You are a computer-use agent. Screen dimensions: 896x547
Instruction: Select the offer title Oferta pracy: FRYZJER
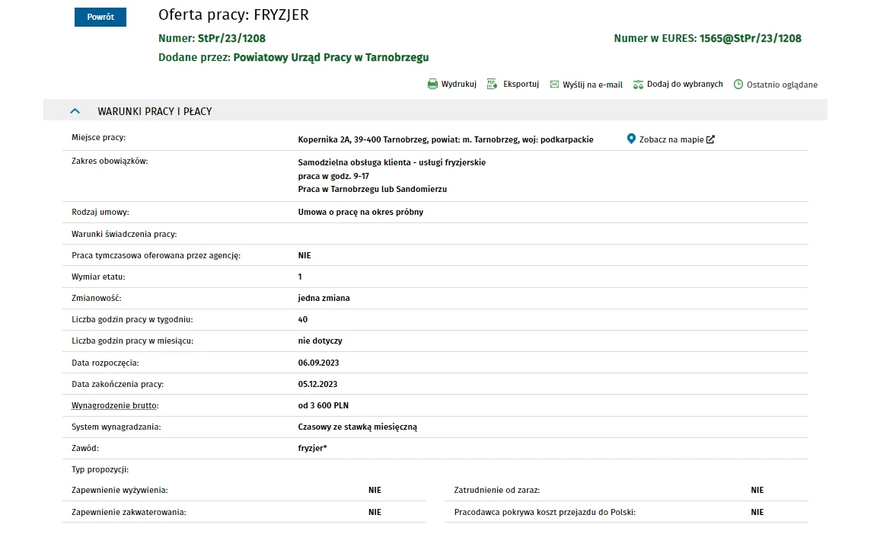233,15
